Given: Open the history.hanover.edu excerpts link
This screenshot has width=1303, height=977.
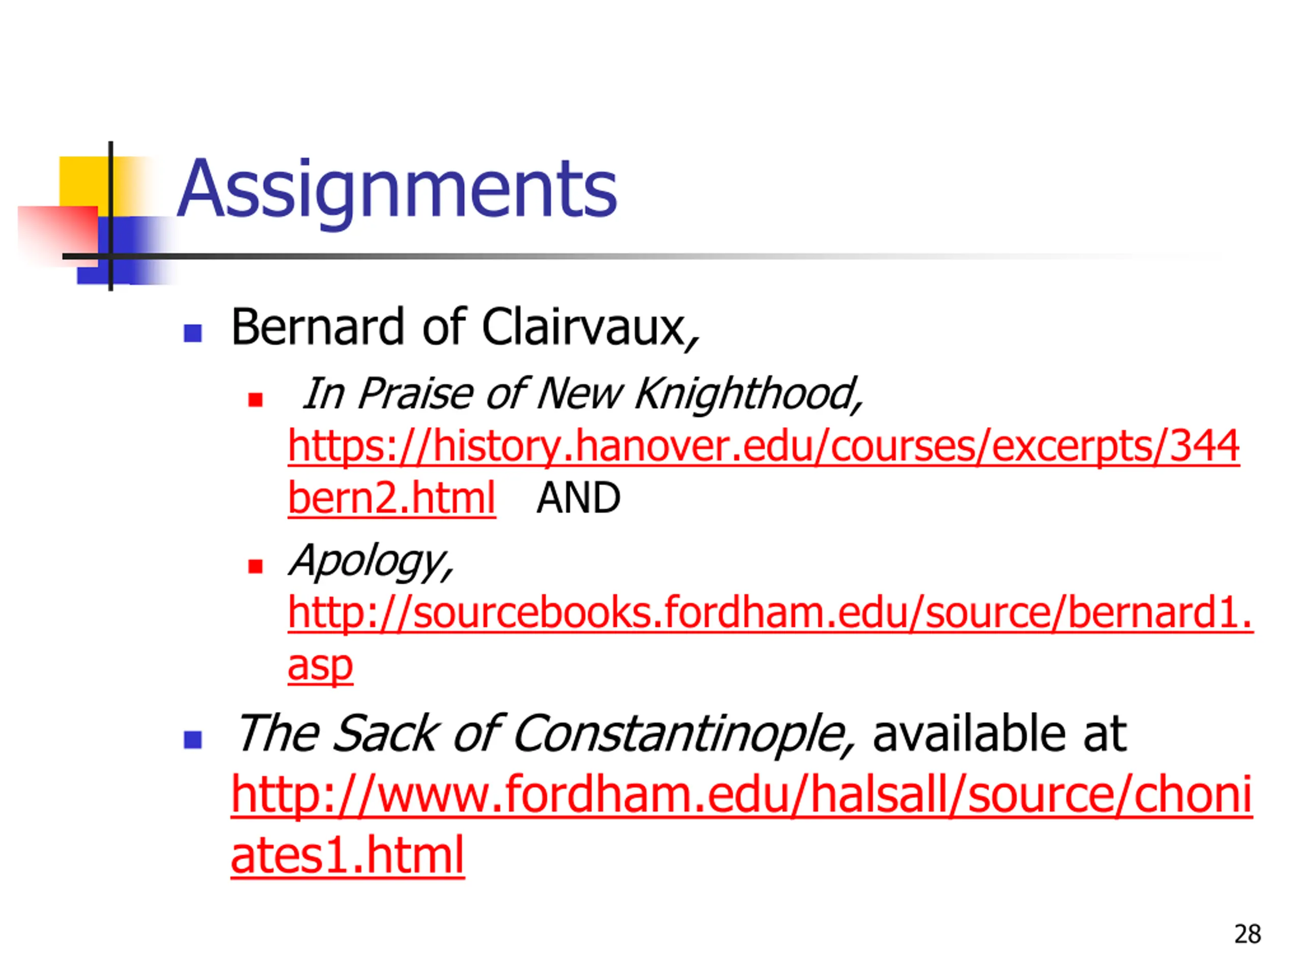Looking at the screenshot, I should click(763, 446).
